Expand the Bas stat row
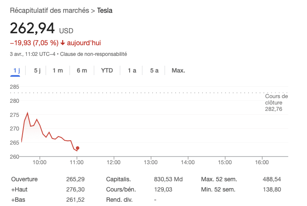 pyautogui.click(x=18, y=200)
